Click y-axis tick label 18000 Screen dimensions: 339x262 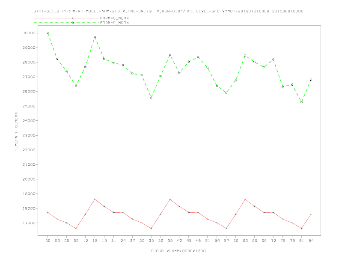29,208
